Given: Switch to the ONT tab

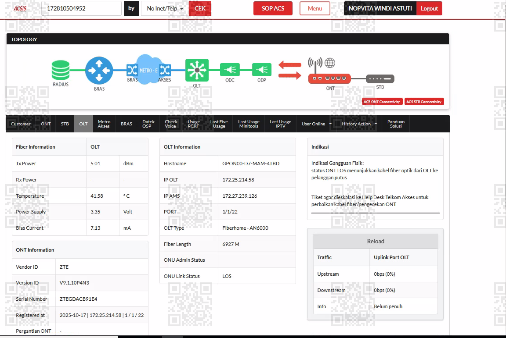Looking at the screenshot, I should [x=46, y=124].
